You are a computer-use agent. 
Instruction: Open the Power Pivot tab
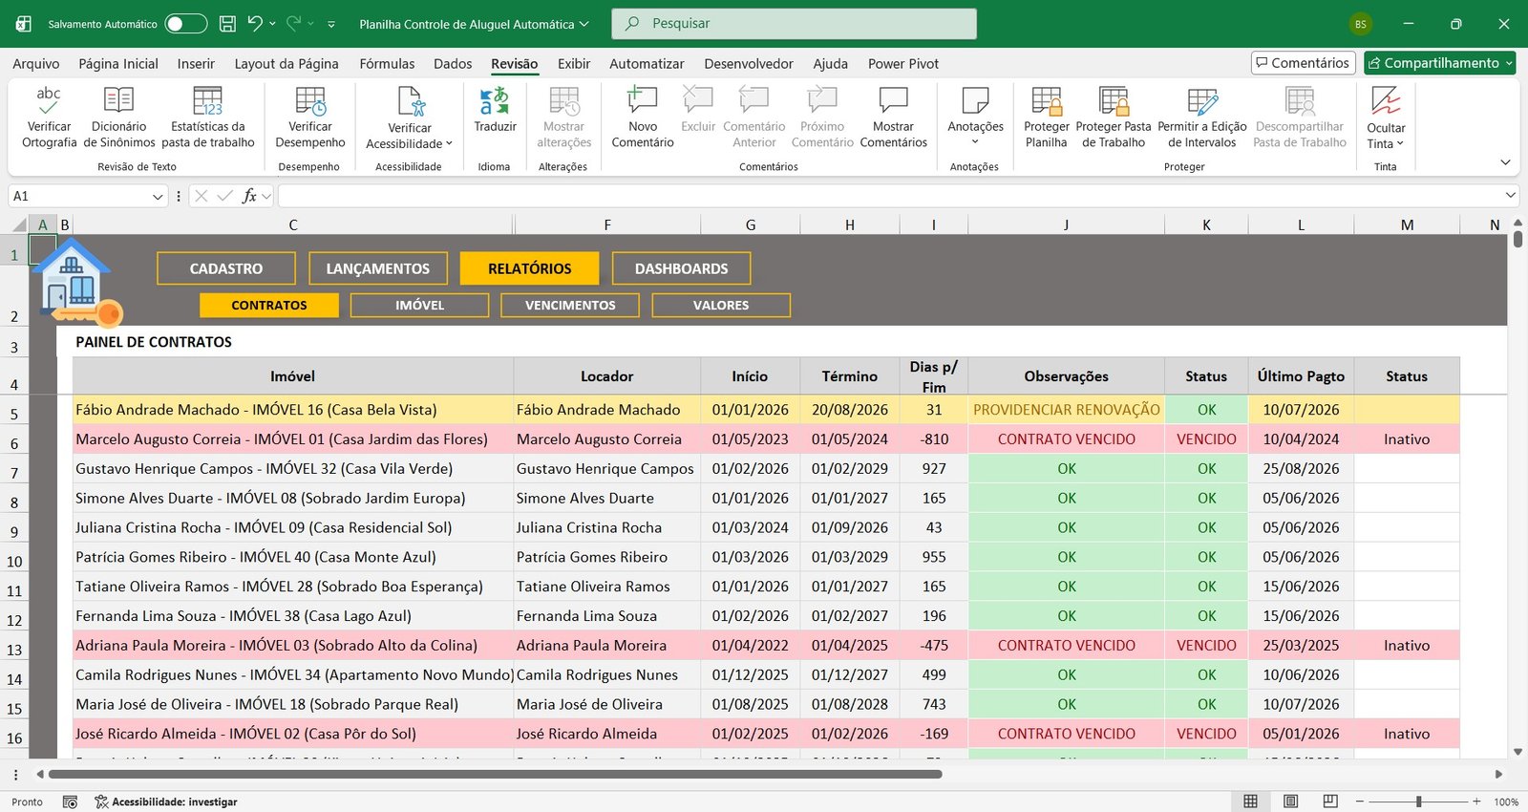click(903, 63)
